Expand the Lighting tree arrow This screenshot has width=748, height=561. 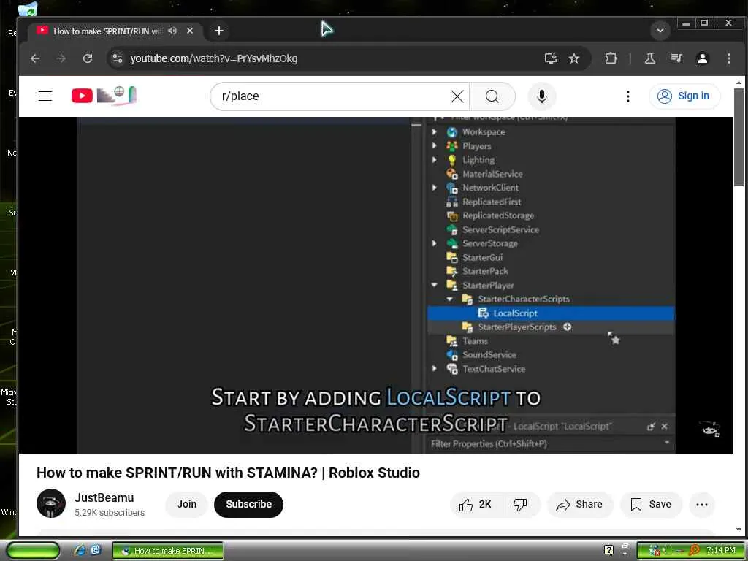tap(435, 160)
